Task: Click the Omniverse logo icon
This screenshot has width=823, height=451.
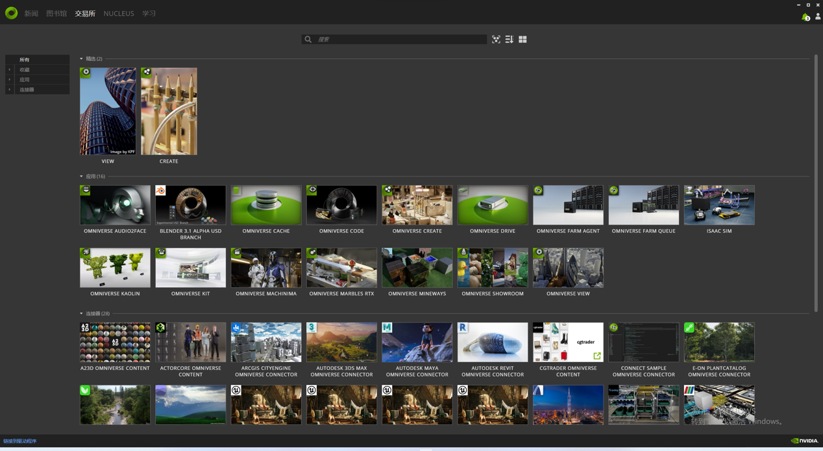Action: coord(11,13)
